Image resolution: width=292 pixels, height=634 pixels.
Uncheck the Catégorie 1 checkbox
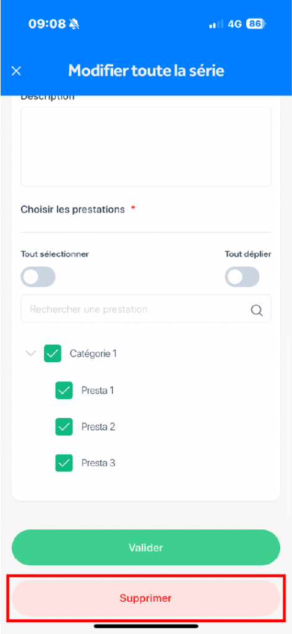point(53,354)
